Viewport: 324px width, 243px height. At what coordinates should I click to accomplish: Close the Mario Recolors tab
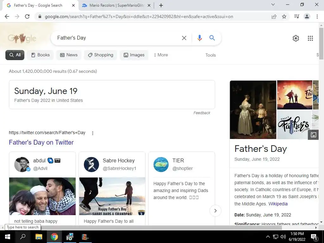pos(149,5)
